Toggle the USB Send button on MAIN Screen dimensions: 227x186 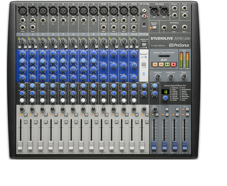(187, 109)
